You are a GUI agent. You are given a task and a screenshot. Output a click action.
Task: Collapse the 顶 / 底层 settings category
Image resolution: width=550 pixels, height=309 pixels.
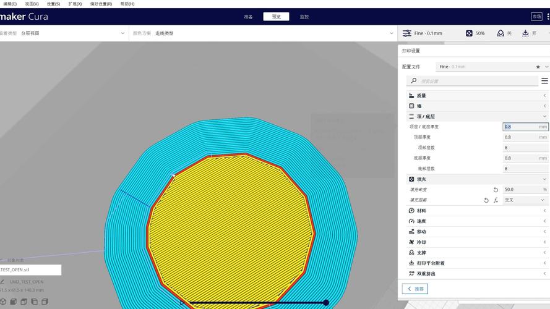click(x=544, y=116)
